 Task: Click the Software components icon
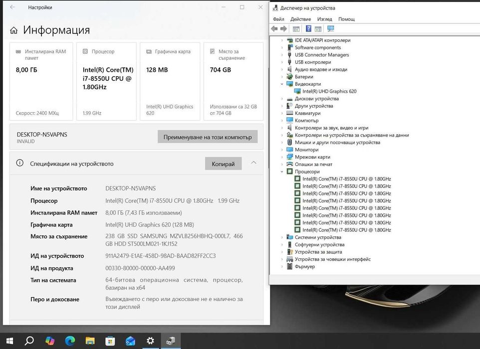point(289,47)
